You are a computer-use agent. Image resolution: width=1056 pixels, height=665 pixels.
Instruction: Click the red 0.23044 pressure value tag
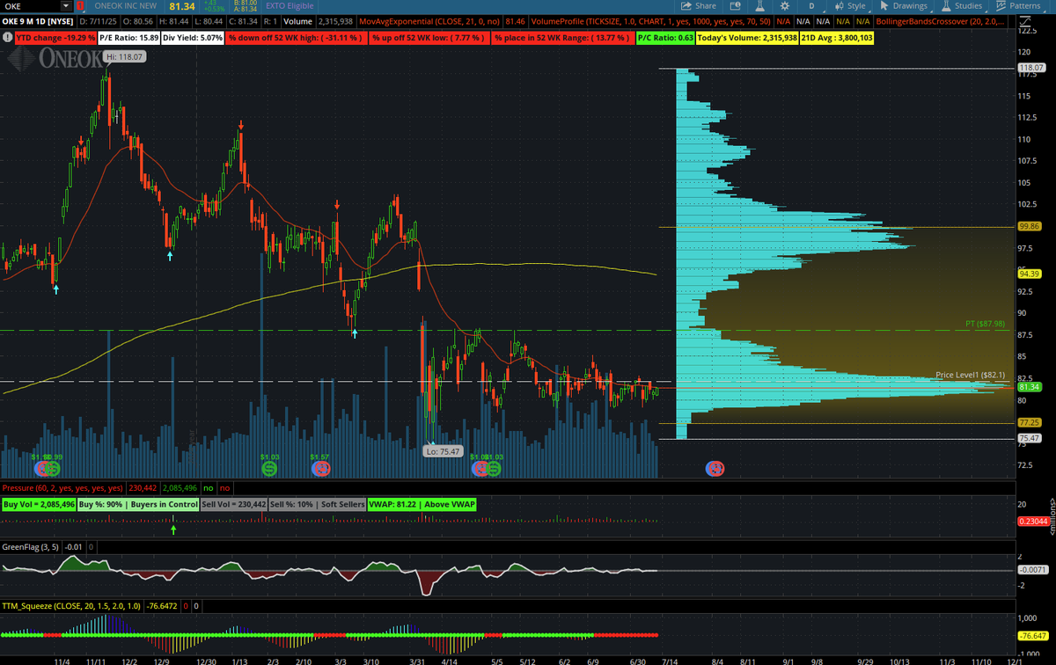pos(1032,521)
